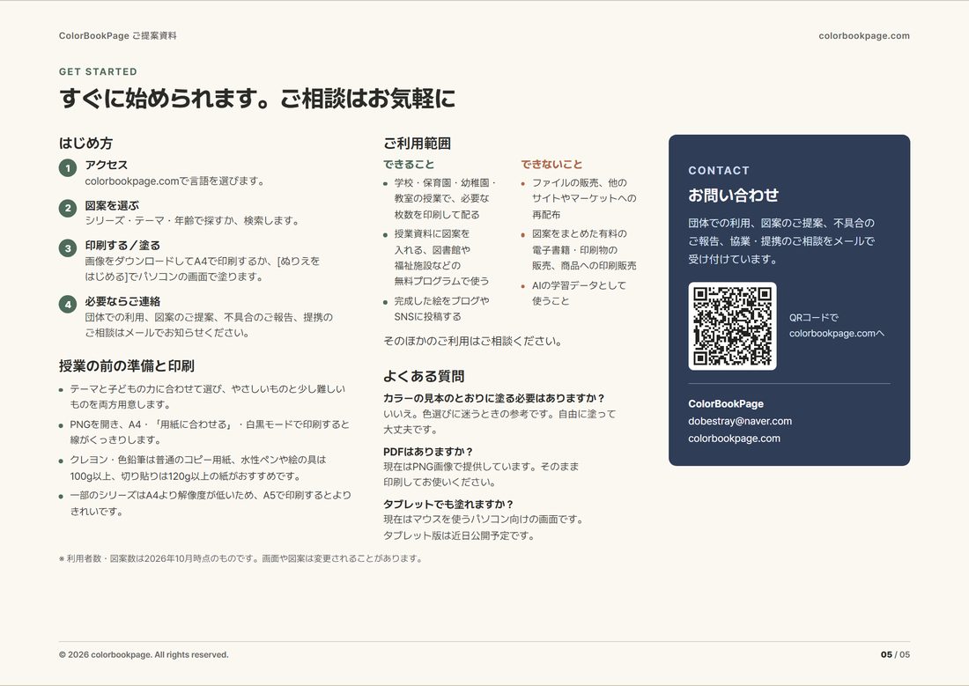Click the bold 'ColorBookPage' name in card
This screenshot has height=686, width=969.
coord(726,403)
